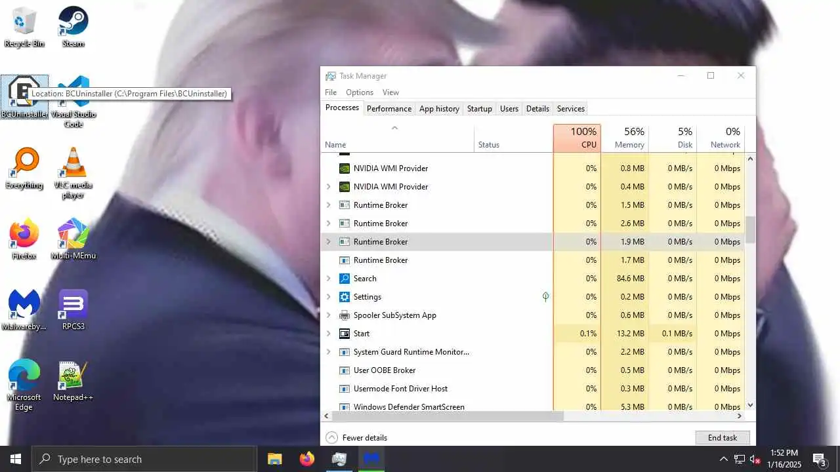Open the Details tab
Viewport: 840px width, 472px height.
pos(537,109)
